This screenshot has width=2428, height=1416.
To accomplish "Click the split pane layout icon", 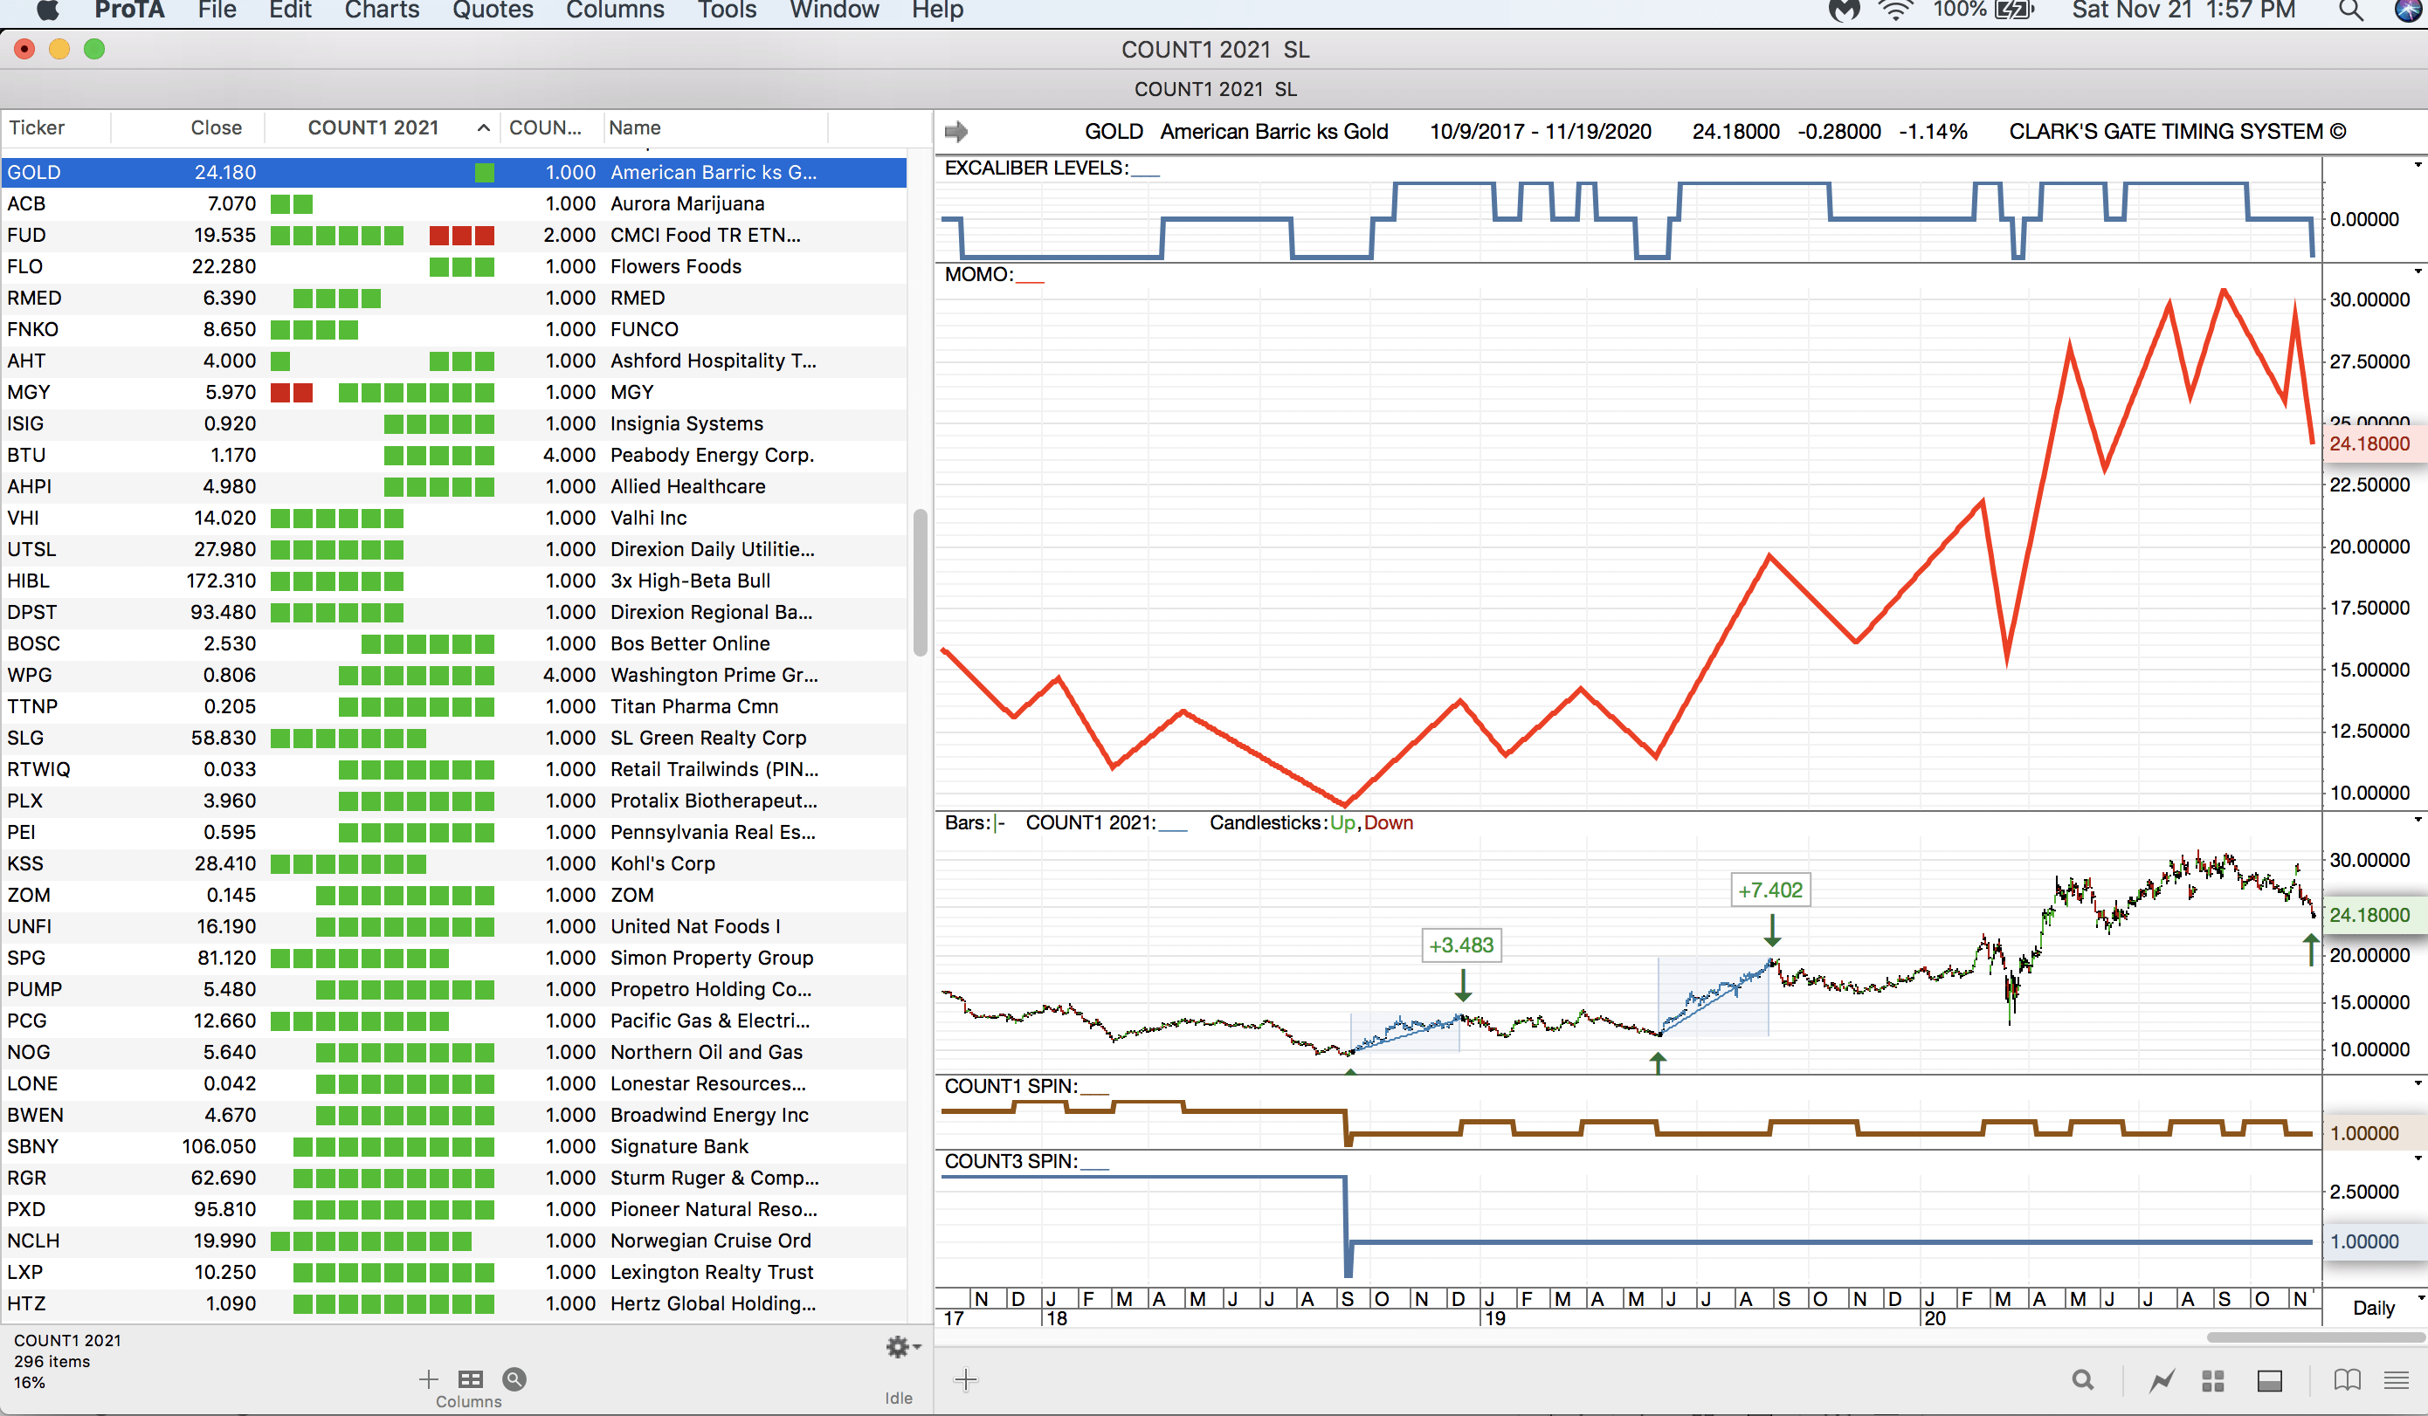I will tap(2269, 1380).
